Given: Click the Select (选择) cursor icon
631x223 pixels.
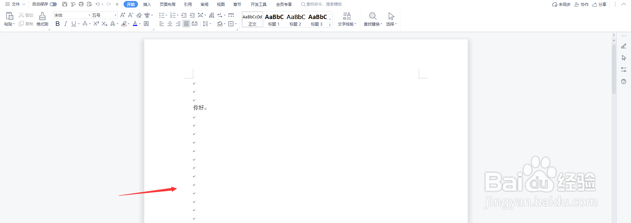Looking at the screenshot, I should pos(391,16).
